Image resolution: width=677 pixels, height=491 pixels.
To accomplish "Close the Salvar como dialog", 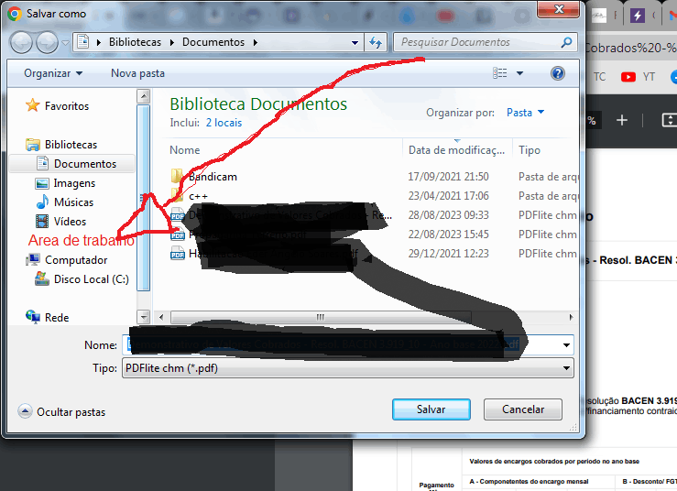I will tap(558, 9).
